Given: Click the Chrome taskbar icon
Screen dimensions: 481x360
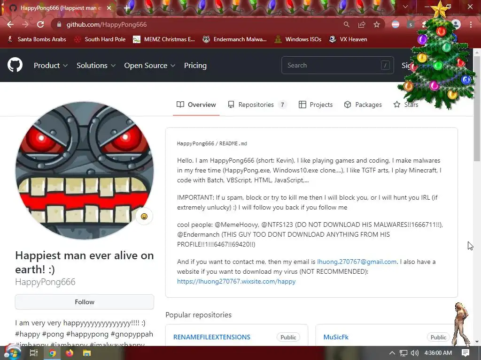Looking at the screenshot, I should point(53,353).
